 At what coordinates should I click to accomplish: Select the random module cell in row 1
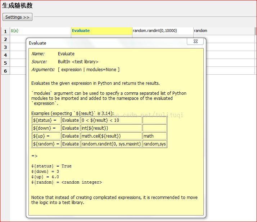pos(223,31)
